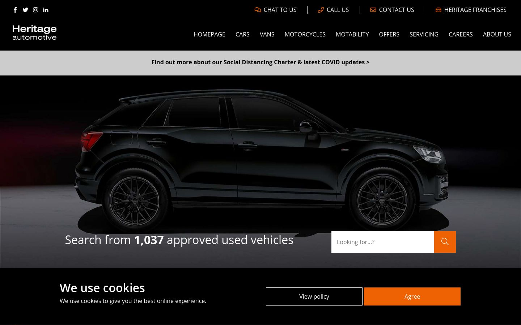
Task: Click the orange search magnifier button
Action: pyautogui.click(x=445, y=242)
